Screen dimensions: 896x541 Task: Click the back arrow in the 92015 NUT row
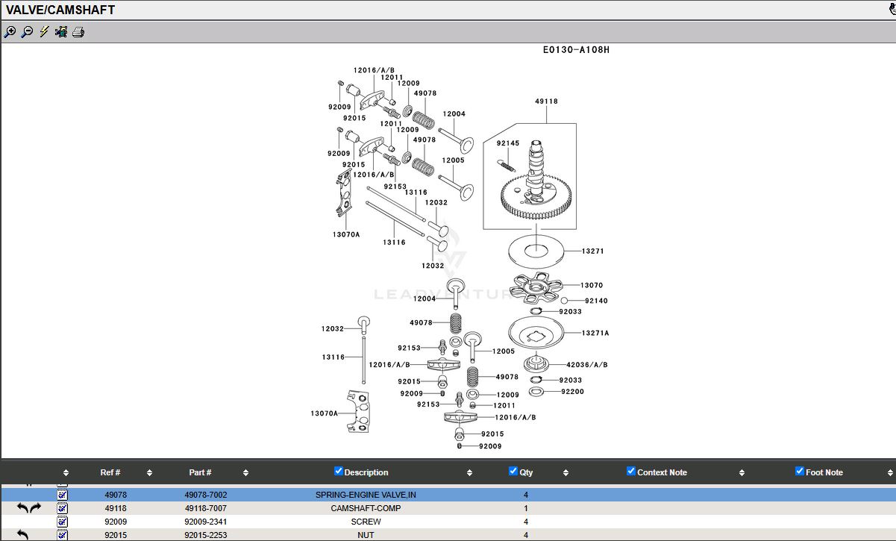coord(23,535)
